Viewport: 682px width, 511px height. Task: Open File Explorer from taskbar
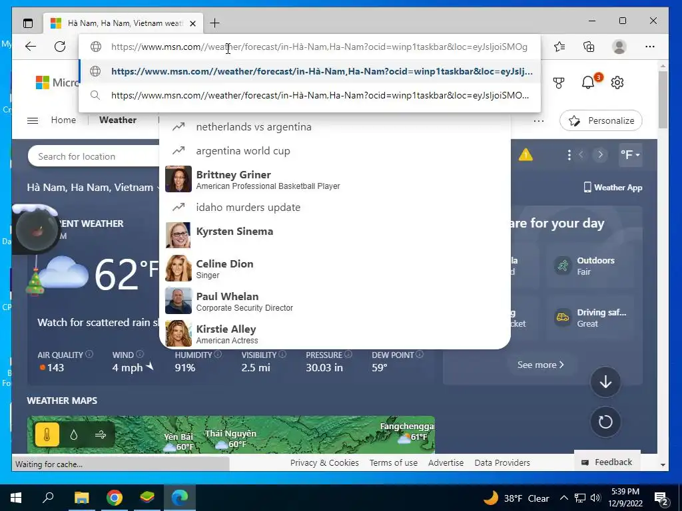[x=81, y=498]
